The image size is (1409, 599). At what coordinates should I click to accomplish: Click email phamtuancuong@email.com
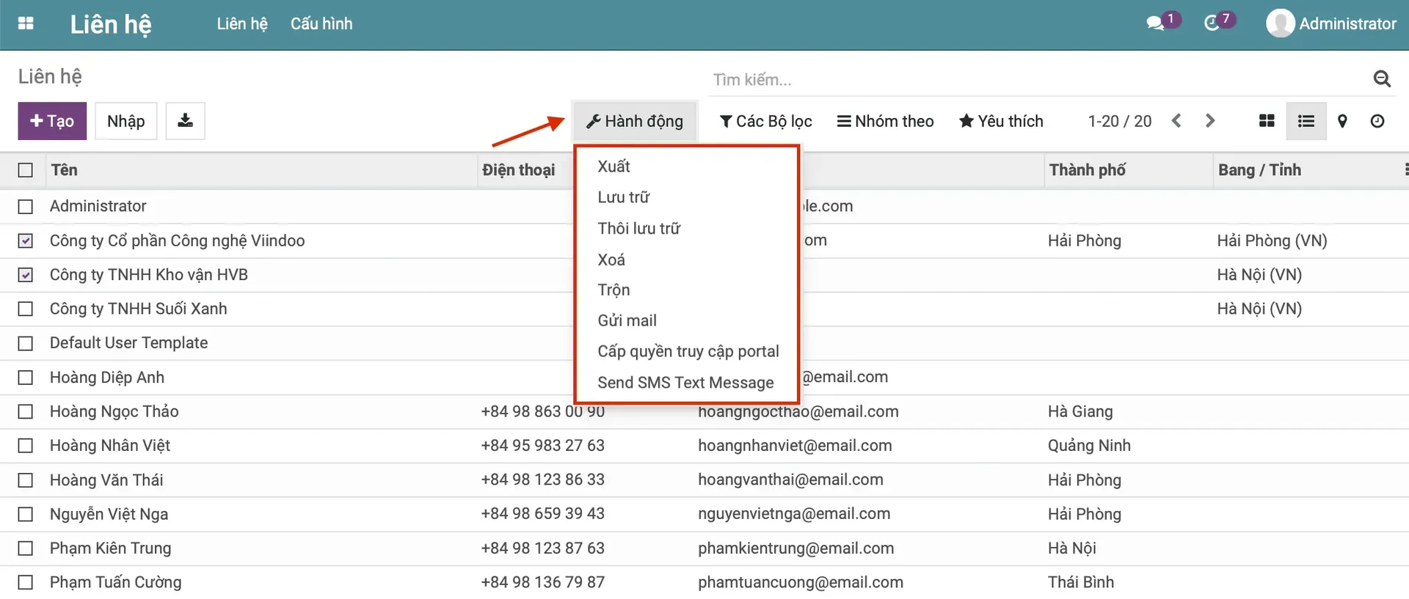tap(801, 582)
